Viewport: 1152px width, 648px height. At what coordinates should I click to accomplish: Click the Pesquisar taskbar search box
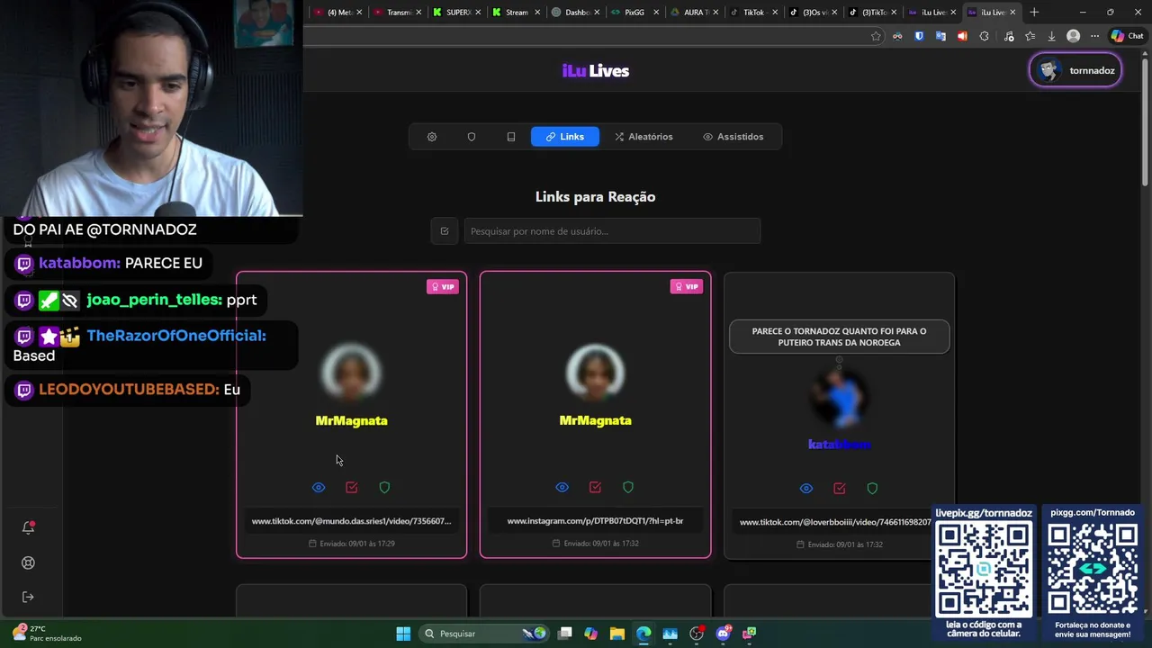tap(484, 634)
